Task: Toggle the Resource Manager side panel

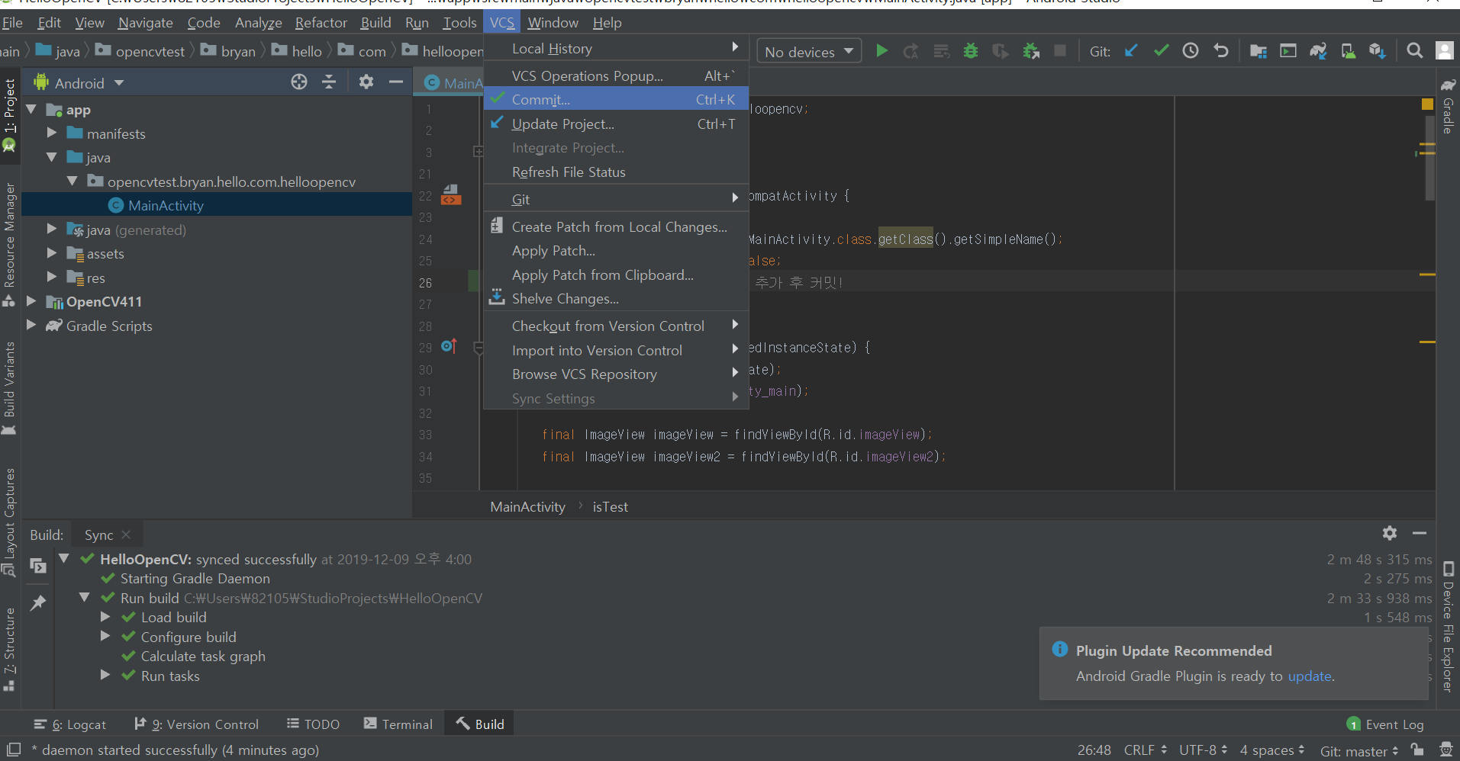Action: [9, 244]
